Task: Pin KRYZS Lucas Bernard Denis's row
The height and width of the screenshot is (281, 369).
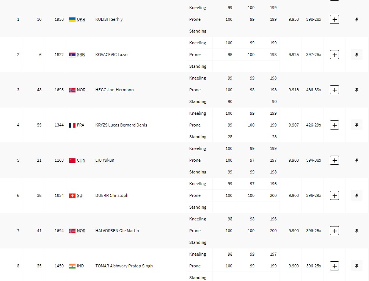Action: tap(356, 125)
